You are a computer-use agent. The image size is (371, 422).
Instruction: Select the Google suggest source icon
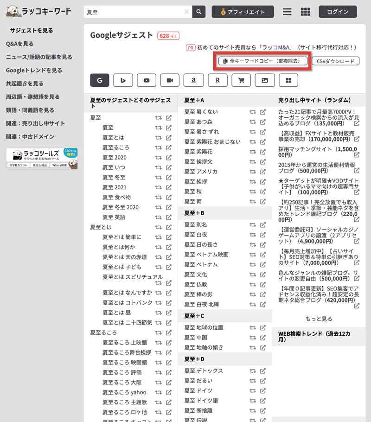click(100, 80)
